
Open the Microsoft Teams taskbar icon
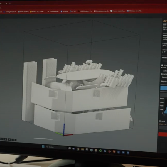click(73, 149)
